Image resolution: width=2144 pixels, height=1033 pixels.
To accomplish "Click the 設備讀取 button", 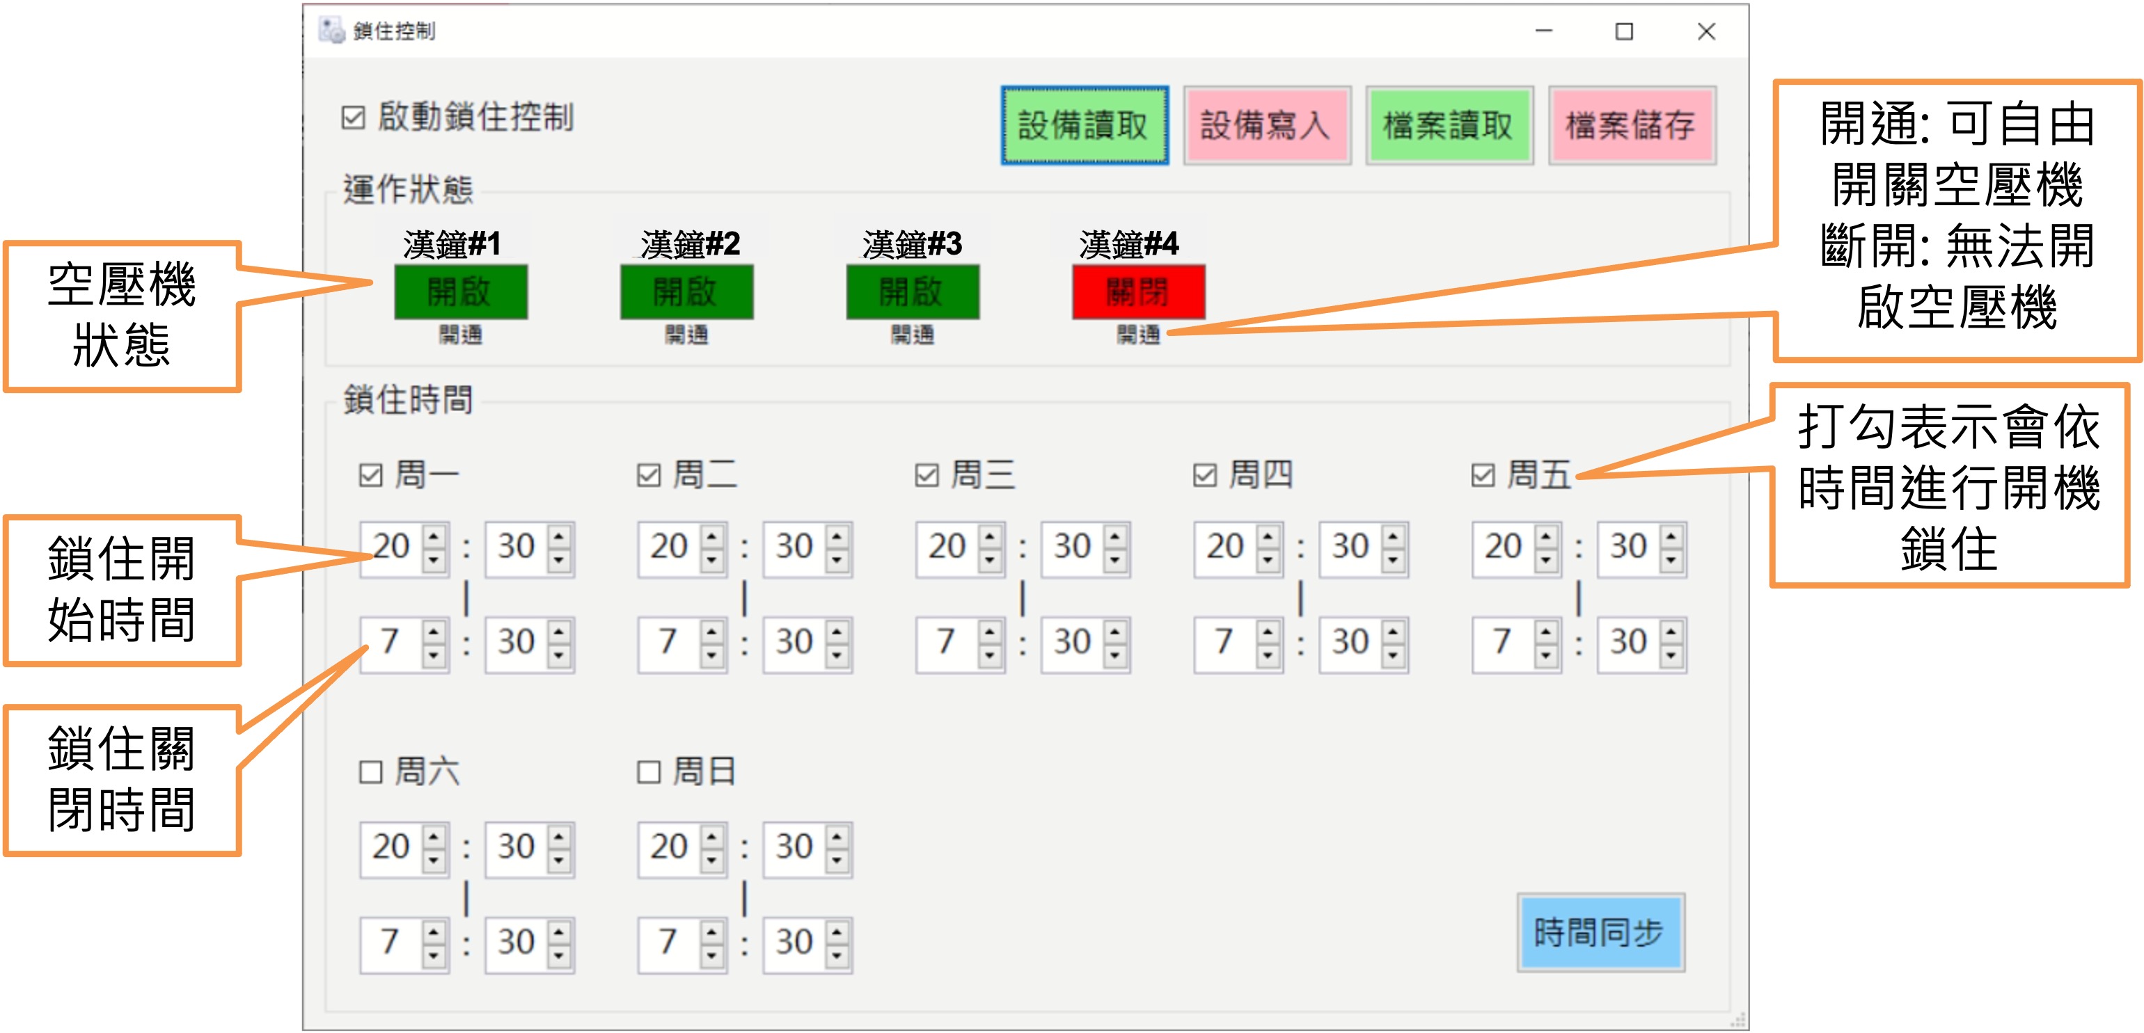I will click(1084, 126).
